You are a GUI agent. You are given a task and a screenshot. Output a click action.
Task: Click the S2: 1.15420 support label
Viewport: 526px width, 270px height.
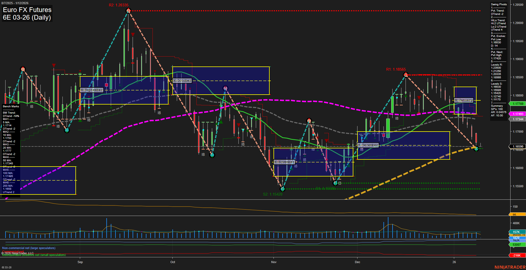[273, 194]
